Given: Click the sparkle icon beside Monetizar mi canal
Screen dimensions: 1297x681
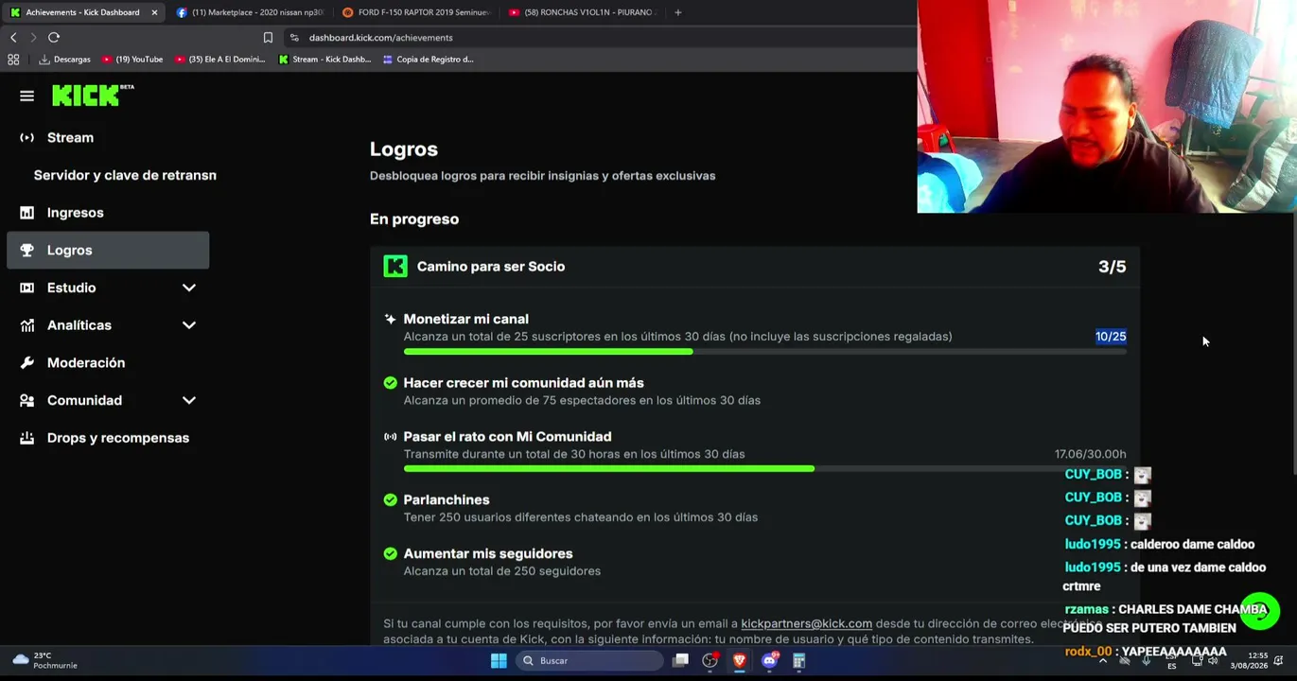Looking at the screenshot, I should point(390,319).
